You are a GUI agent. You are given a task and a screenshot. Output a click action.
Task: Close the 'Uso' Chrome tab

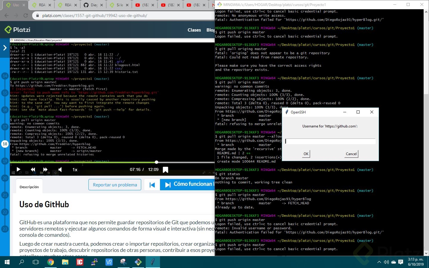tap(24, 5)
